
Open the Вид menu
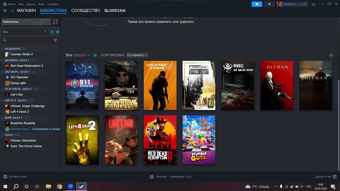(x=21, y=4)
